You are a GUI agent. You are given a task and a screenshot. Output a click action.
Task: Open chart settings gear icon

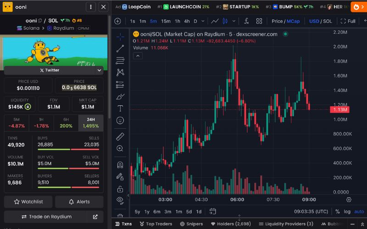click(x=349, y=200)
